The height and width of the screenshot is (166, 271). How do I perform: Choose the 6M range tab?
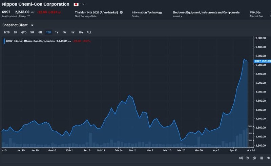point(40,33)
